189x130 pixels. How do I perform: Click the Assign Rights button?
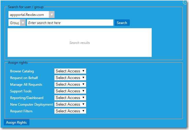click(x=16, y=122)
